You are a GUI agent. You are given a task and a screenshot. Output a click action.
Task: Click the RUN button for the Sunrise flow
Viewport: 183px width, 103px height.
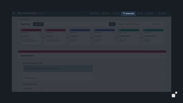pyautogui.click(x=112, y=24)
